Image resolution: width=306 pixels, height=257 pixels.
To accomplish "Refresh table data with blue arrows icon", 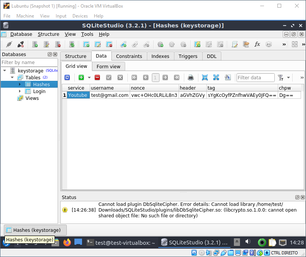I will [x=67, y=78].
